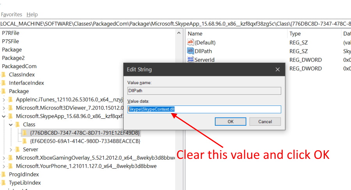Viewport: 351px width, 190px height.
Task: Click the Server folder icon in tree
Action: [17, 150]
